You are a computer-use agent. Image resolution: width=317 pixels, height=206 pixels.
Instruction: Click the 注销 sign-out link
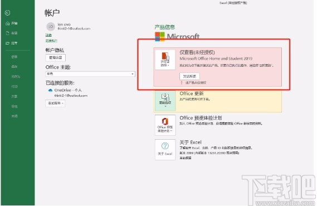tap(48, 35)
